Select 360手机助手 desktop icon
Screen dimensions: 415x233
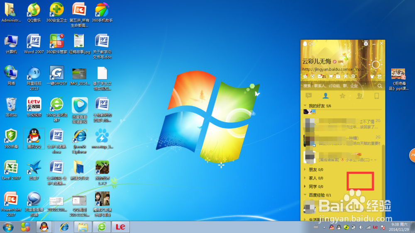click(102, 12)
